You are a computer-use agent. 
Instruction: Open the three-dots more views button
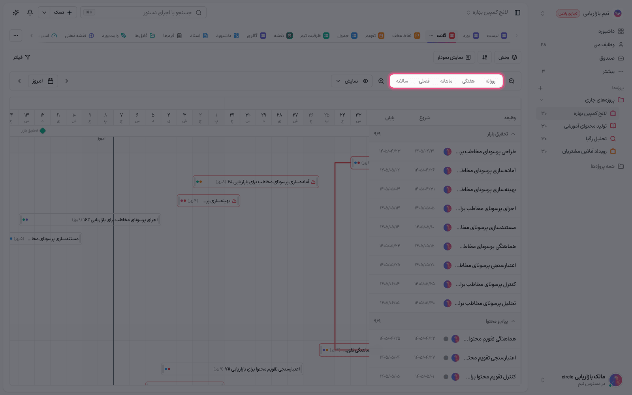click(x=16, y=36)
